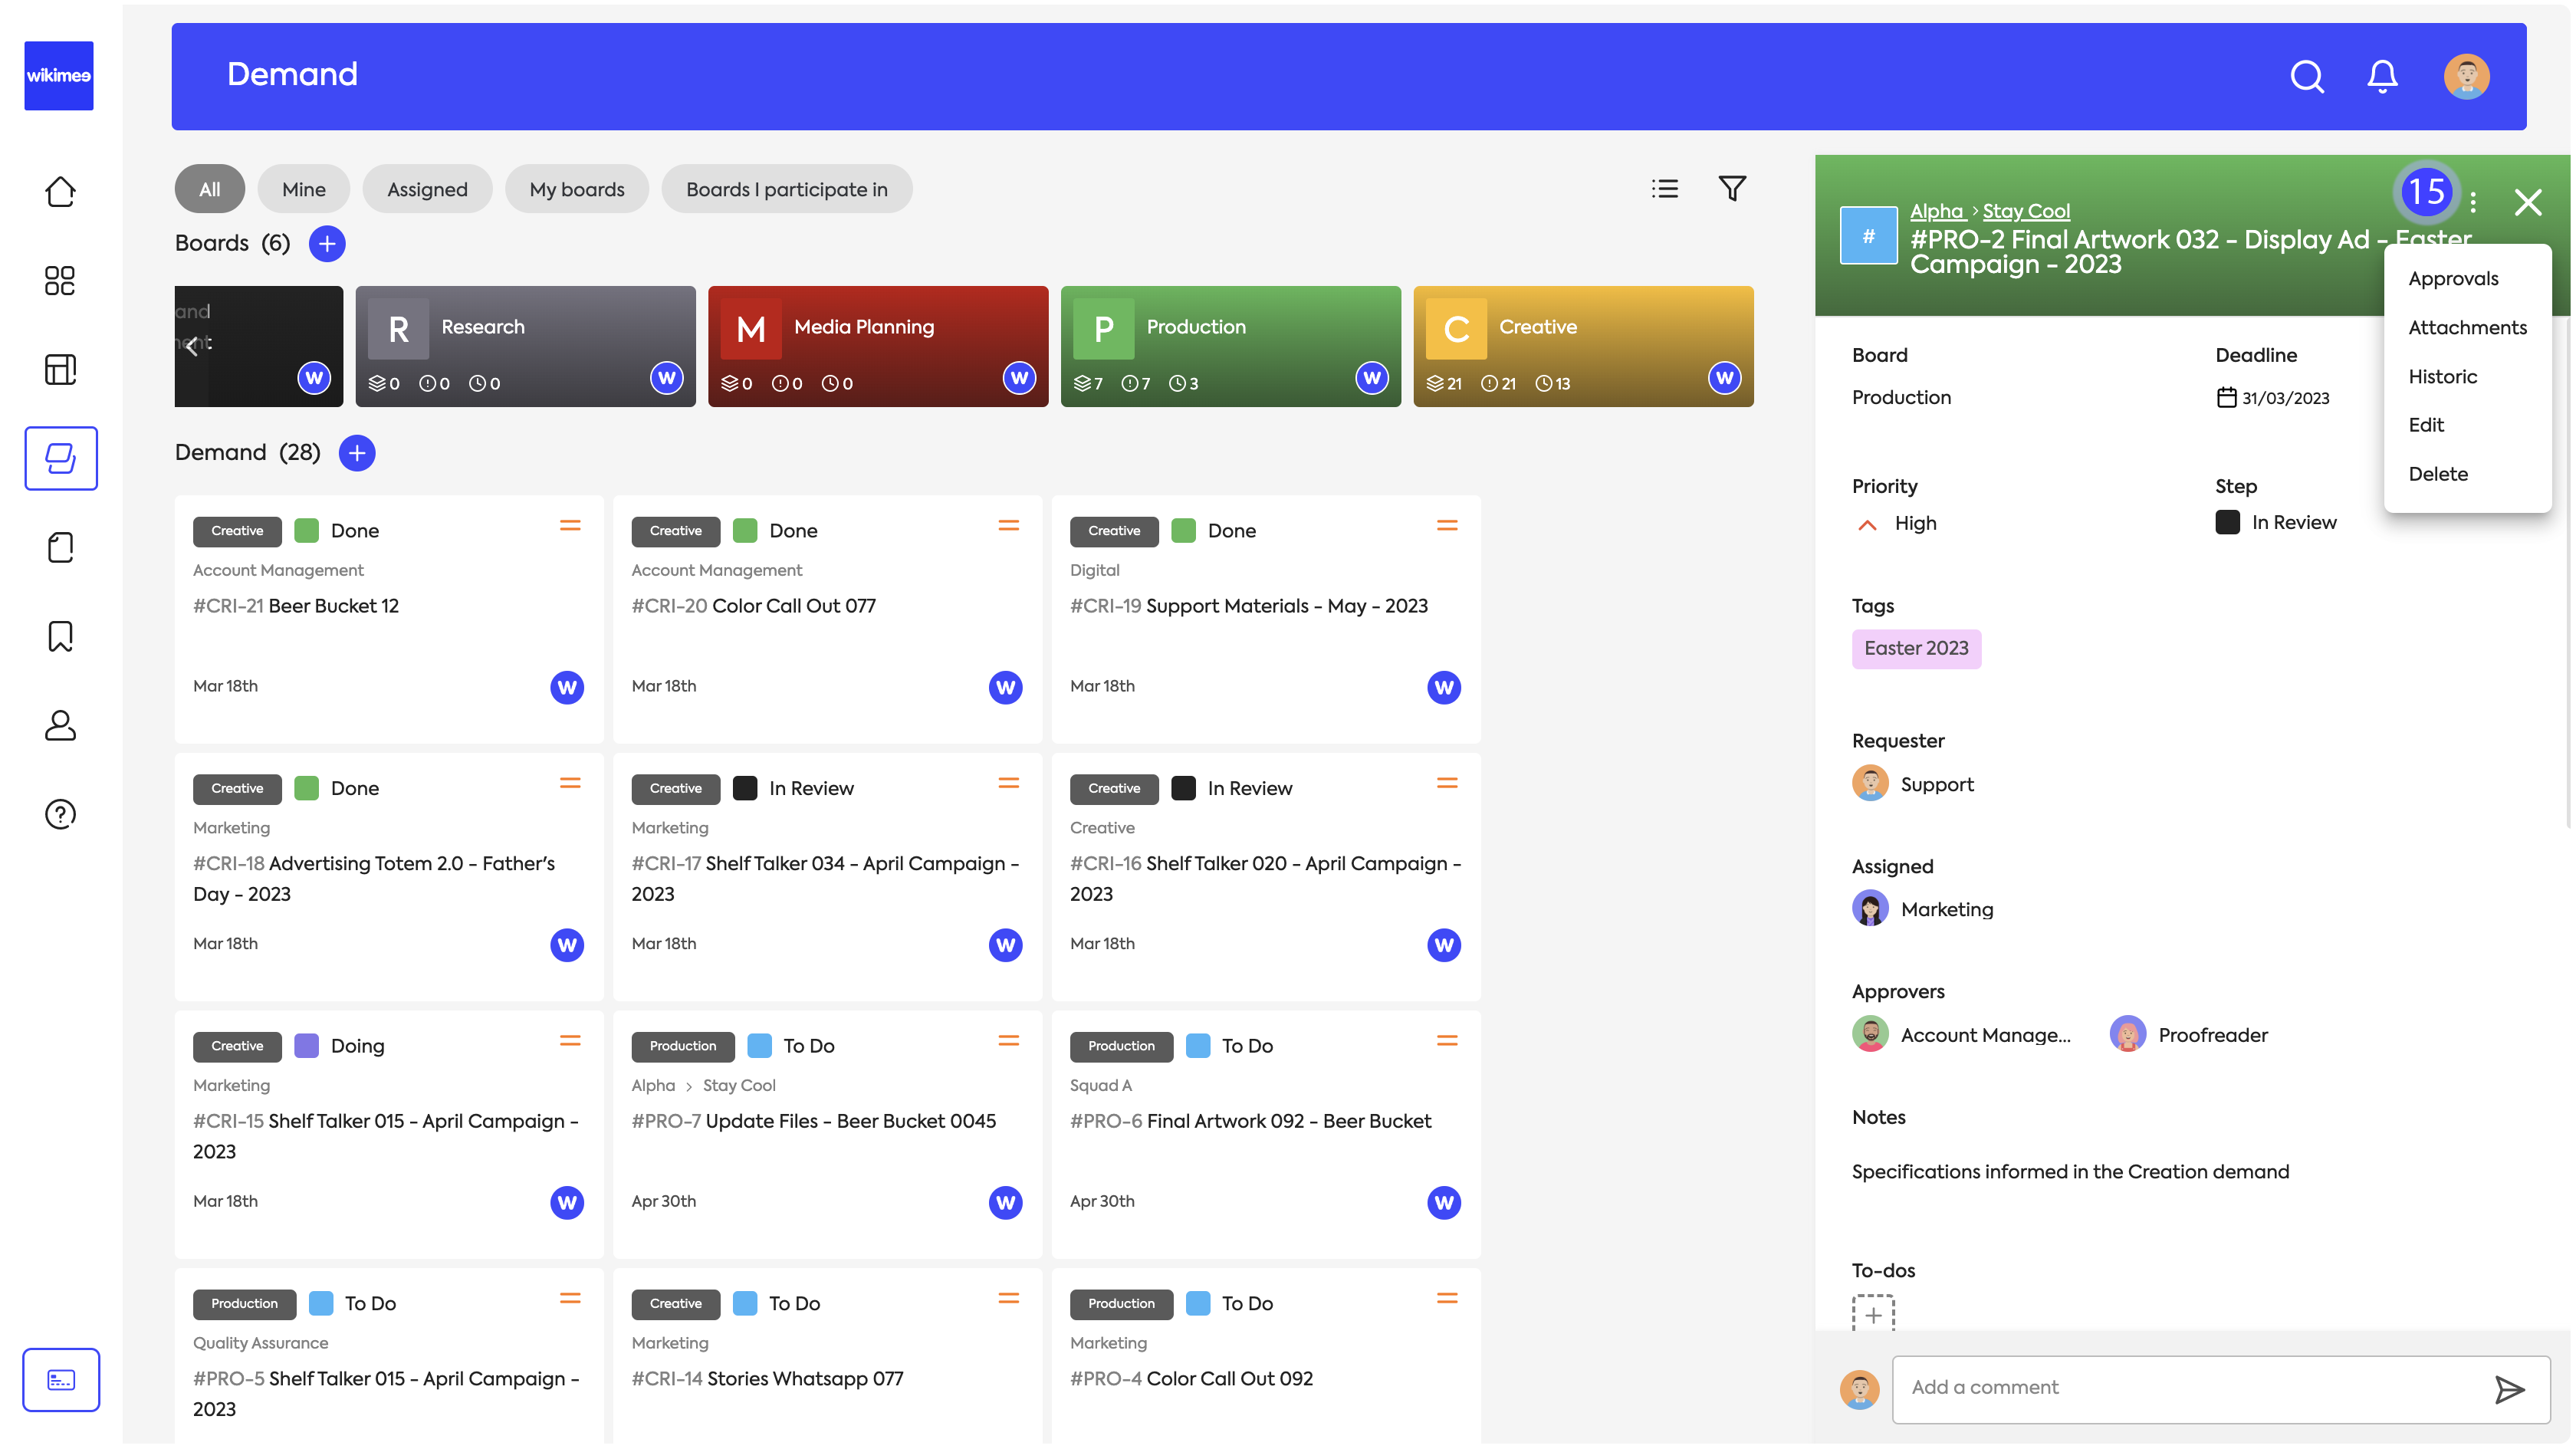Toggle the Boards I participate in filter
Viewport: 2576px width, 1449px height.
pos(786,189)
